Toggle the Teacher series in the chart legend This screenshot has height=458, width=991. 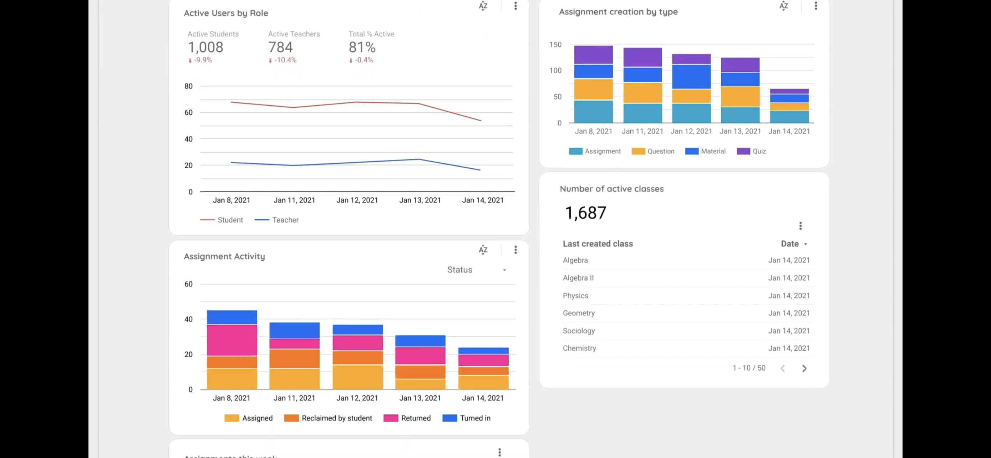[x=285, y=220]
